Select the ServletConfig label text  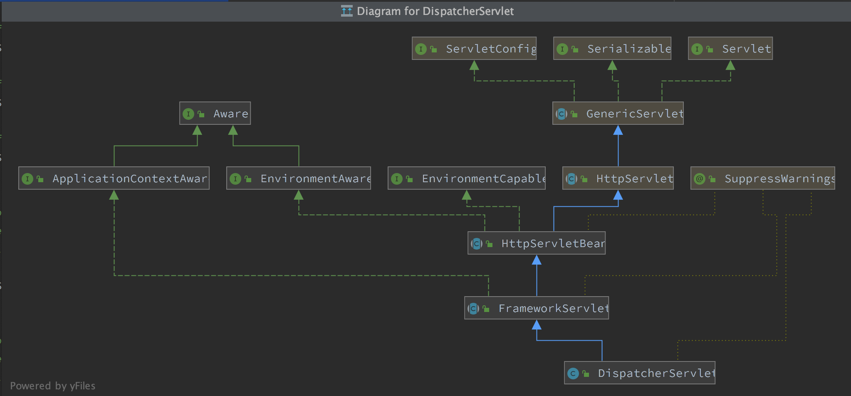[491, 49]
